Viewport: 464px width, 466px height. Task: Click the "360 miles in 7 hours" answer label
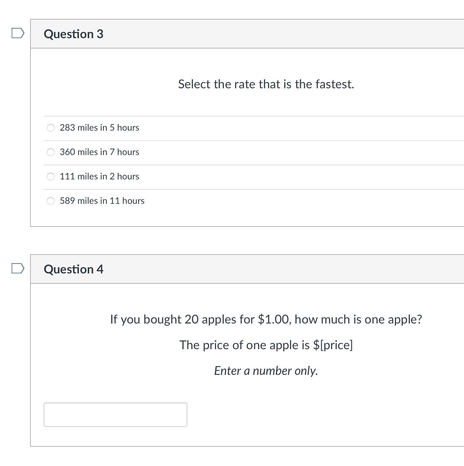click(x=99, y=152)
